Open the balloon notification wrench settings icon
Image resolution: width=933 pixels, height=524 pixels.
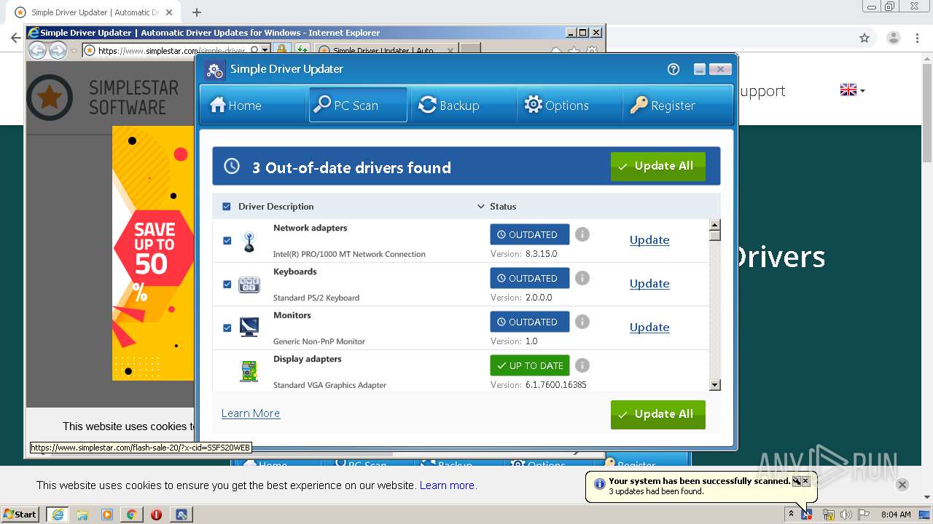pyautogui.click(x=796, y=481)
